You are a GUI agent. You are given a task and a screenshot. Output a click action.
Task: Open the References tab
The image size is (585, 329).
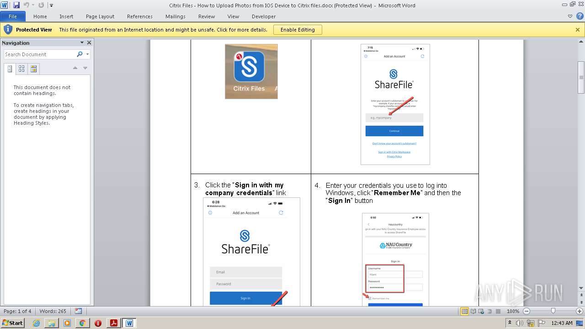click(140, 16)
